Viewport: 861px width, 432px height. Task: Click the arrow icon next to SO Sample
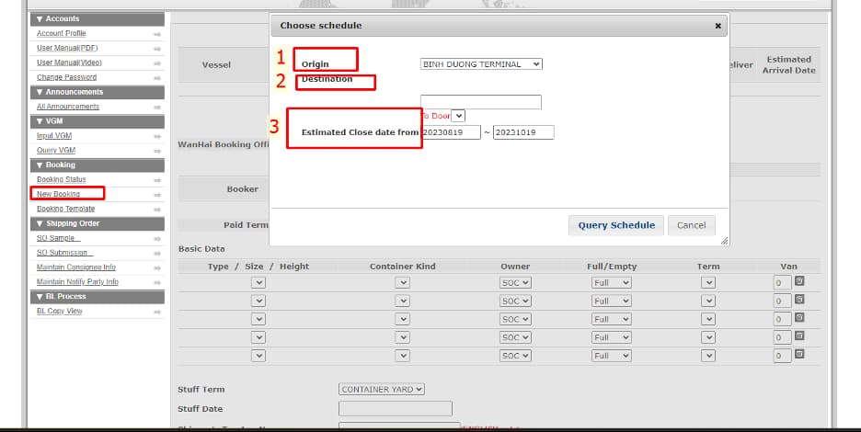click(x=157, y=239)
